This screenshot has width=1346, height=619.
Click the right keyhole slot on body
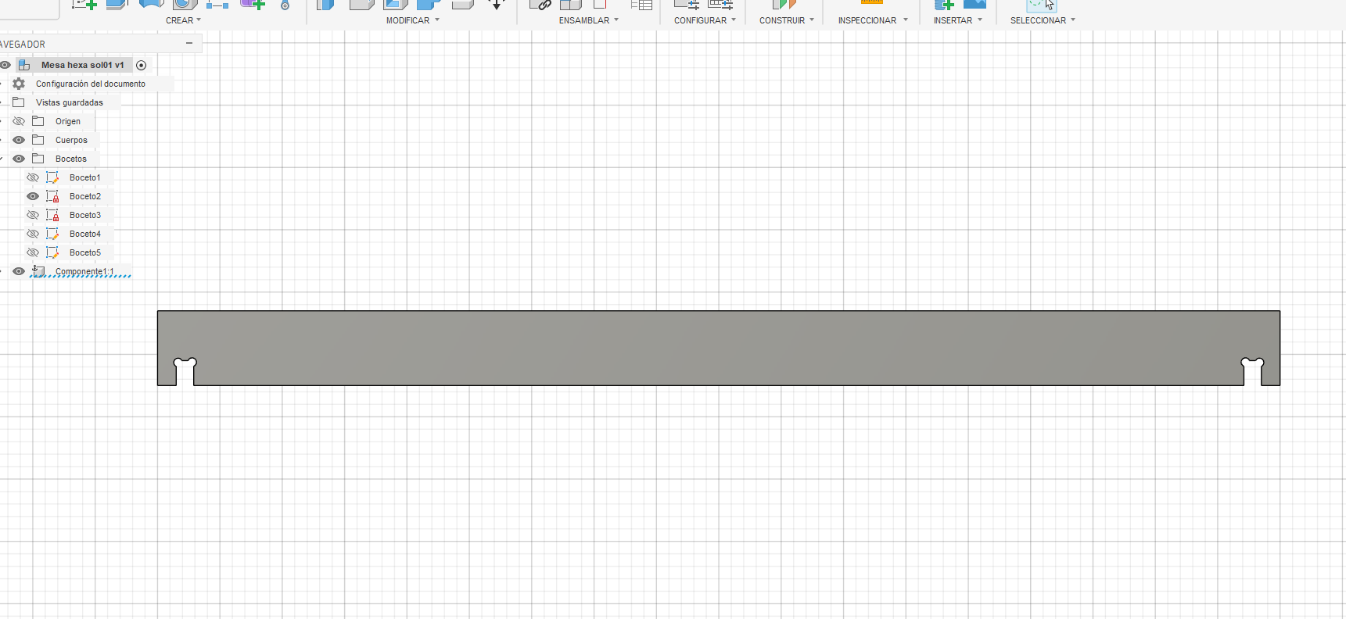click(x=1253, y=371)
